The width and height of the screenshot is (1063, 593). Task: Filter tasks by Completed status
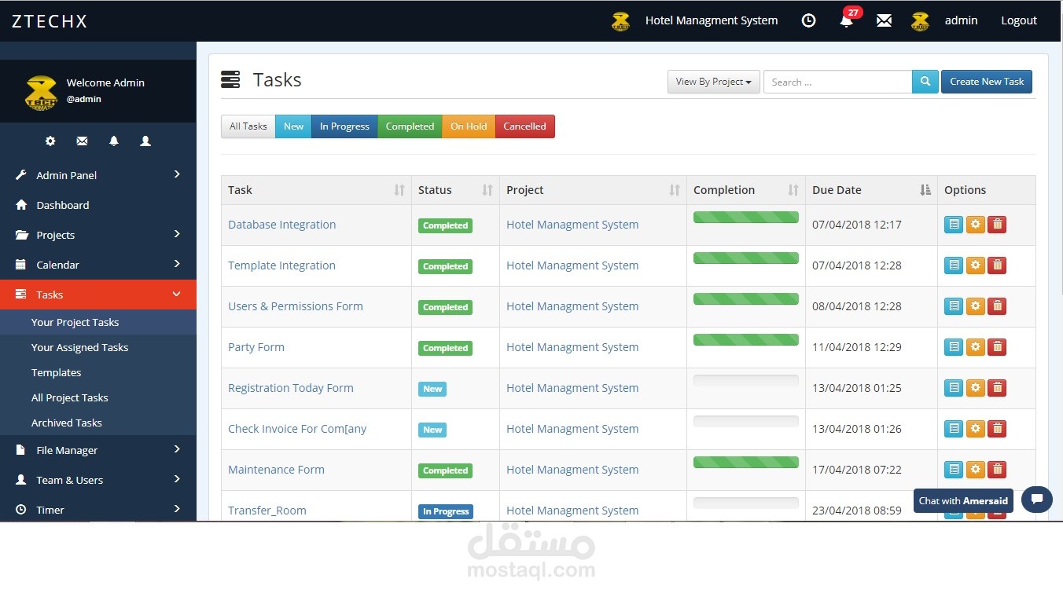[410, 126]
